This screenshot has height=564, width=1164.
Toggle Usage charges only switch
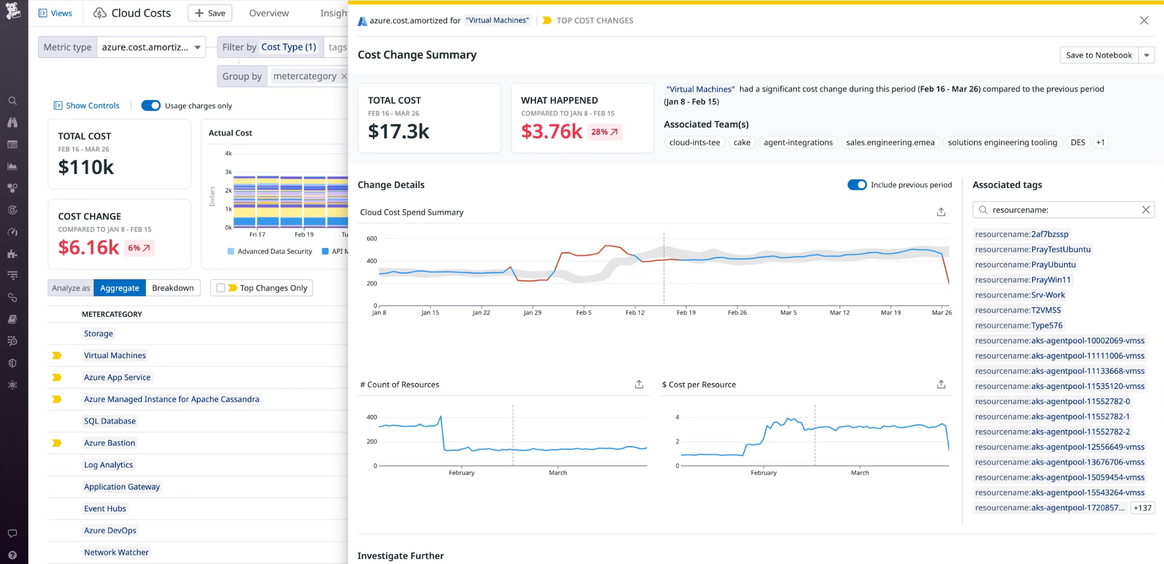tap(151, 105)
